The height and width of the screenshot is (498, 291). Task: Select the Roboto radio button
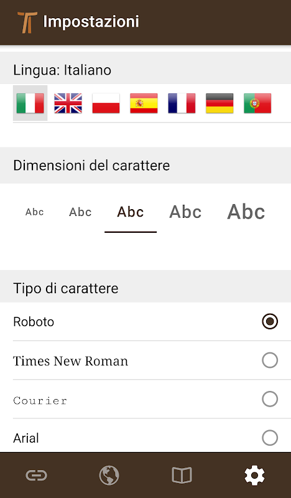coord(270,321)
